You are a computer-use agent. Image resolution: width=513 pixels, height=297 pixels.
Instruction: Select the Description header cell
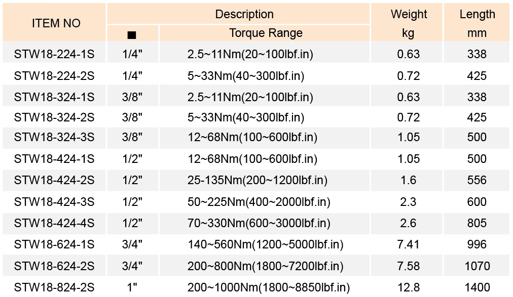pos(244,14)
